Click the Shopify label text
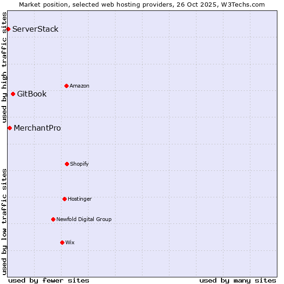The image size is (284, 284). click(80, 164)
